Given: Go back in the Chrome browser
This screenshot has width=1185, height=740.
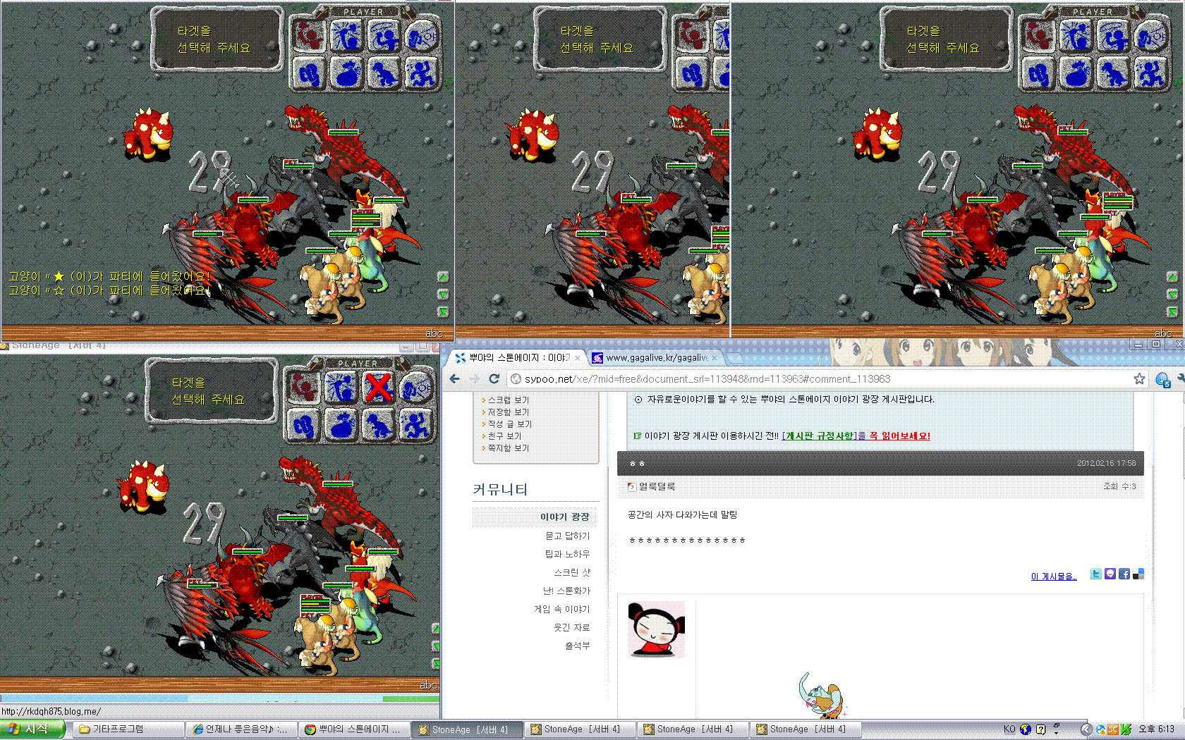Looking at the screenshot, I should click(x=455, y=379).
